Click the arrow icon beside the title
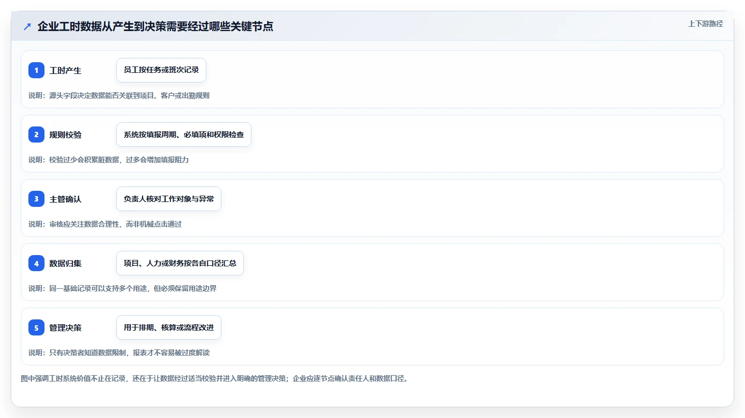Viewport: 745px width, 418px height. pos(27,26)
